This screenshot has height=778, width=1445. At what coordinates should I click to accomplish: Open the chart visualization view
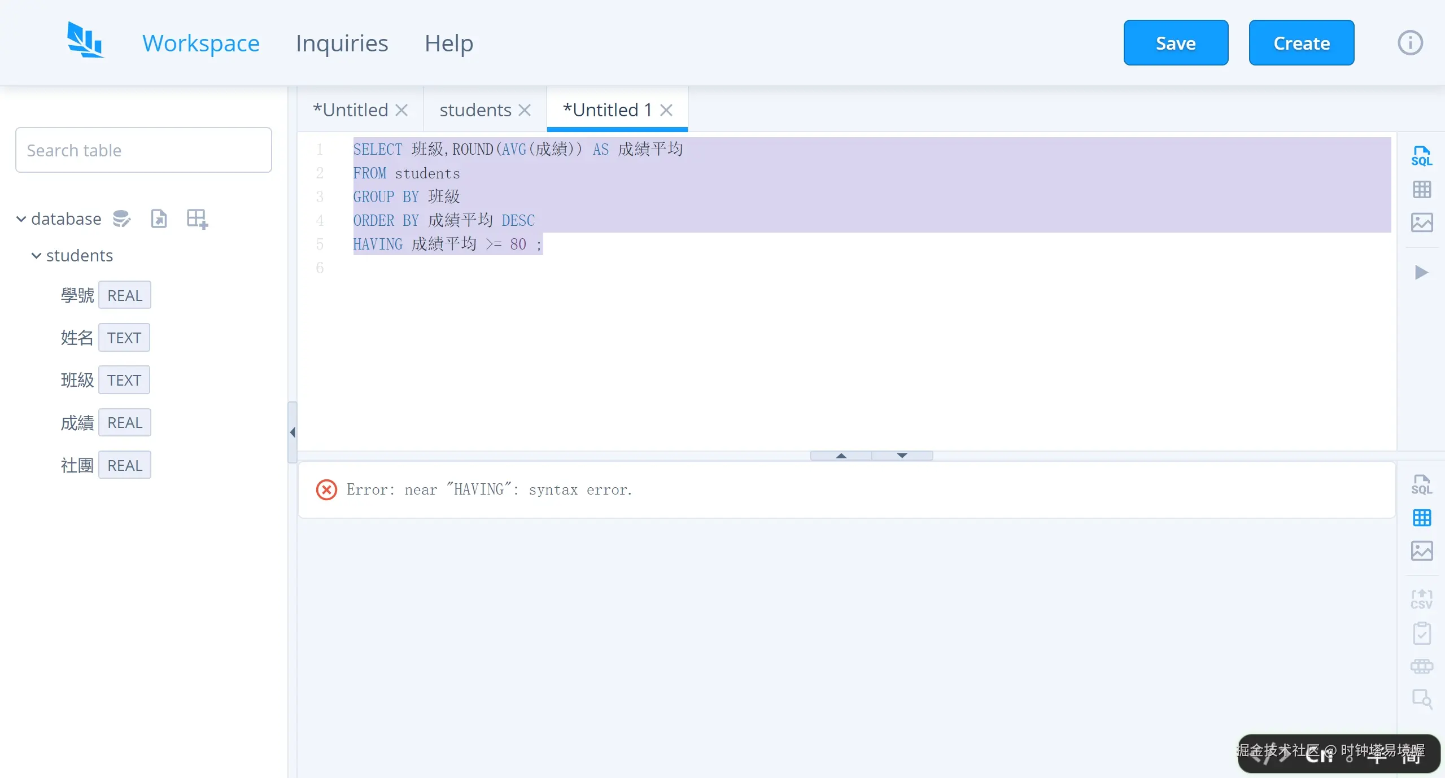click(x=1422, y=222)
